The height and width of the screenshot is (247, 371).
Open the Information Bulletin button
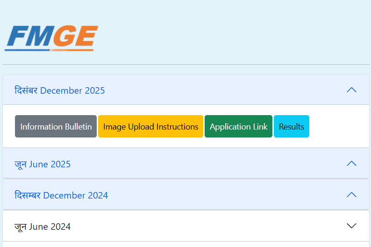(x=56, y=127)
